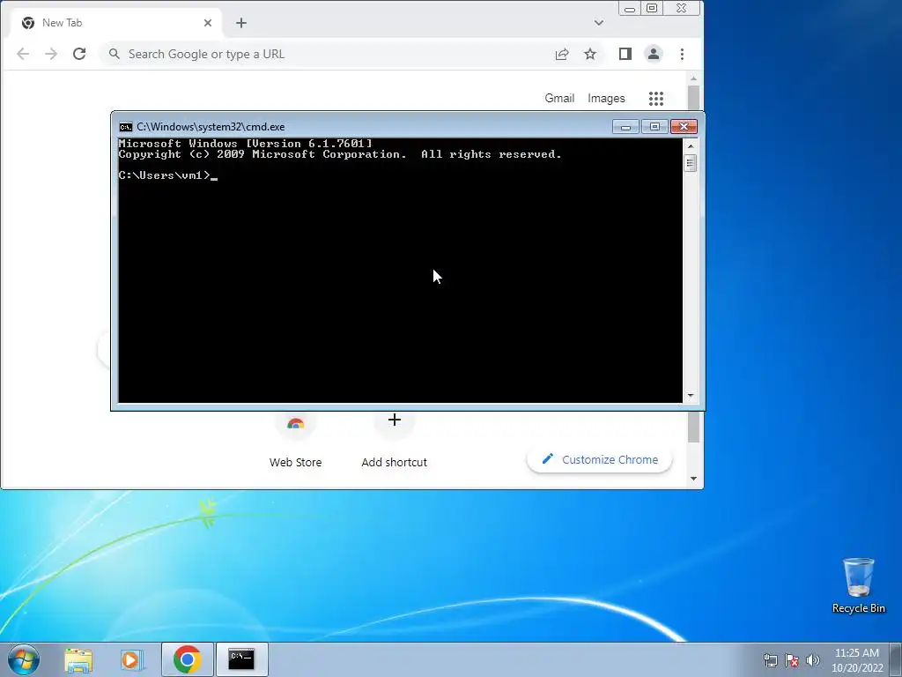
Task: Open the Images link
Action: [606, 99]
